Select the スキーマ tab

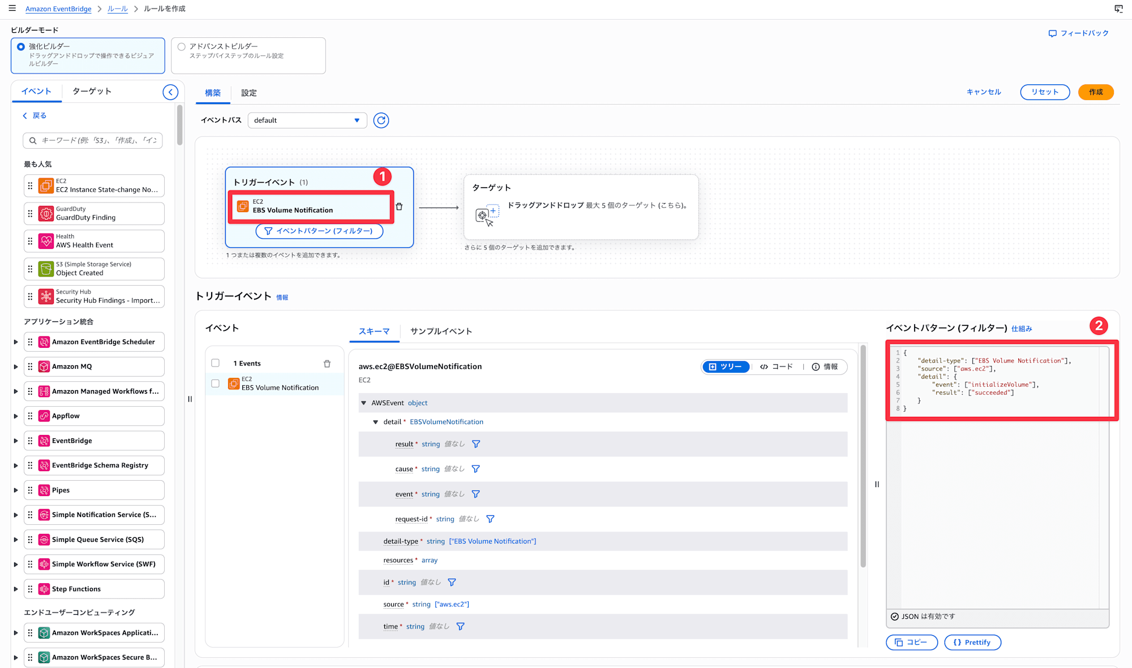pos(374,331)
